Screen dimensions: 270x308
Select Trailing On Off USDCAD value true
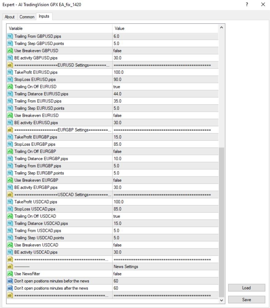tap(117, 216)
